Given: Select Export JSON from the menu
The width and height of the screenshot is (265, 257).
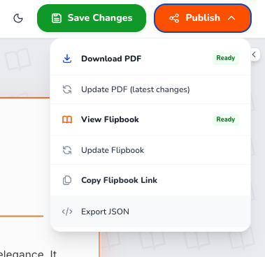Looking at the screenshot, I should coord(150,212).
